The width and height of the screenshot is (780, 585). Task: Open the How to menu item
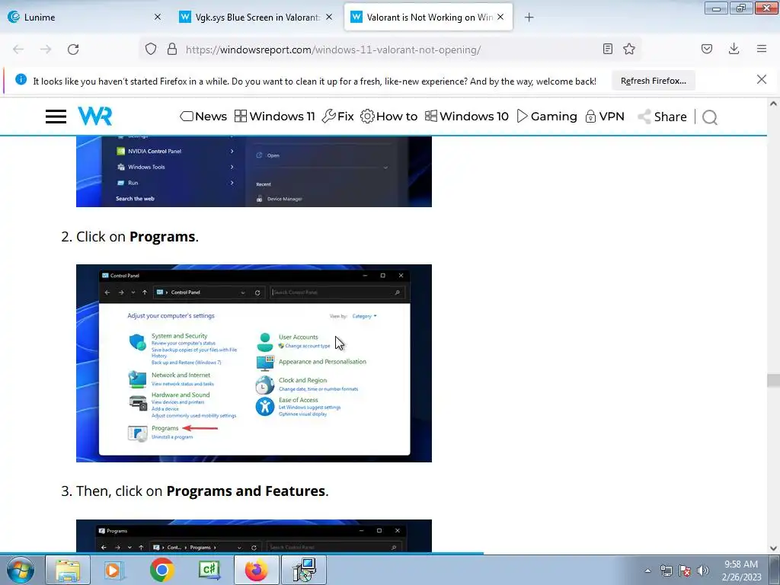tap(389, 117)
